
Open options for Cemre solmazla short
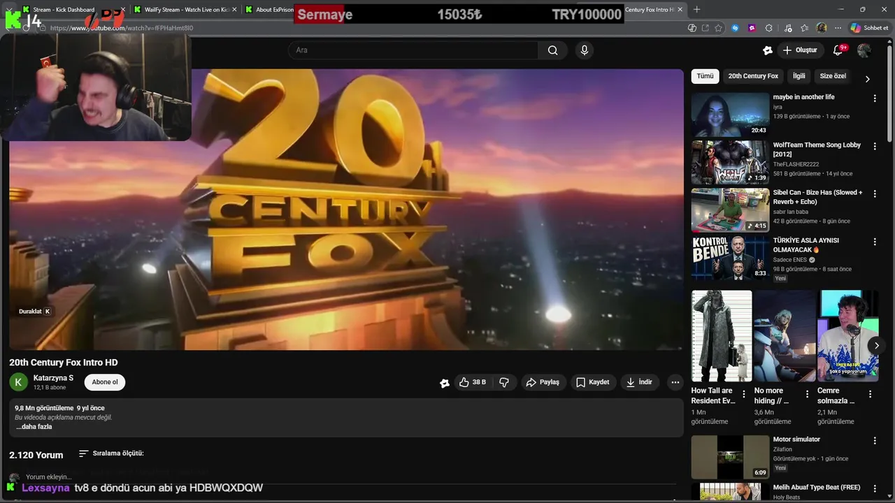pos(870,394)
